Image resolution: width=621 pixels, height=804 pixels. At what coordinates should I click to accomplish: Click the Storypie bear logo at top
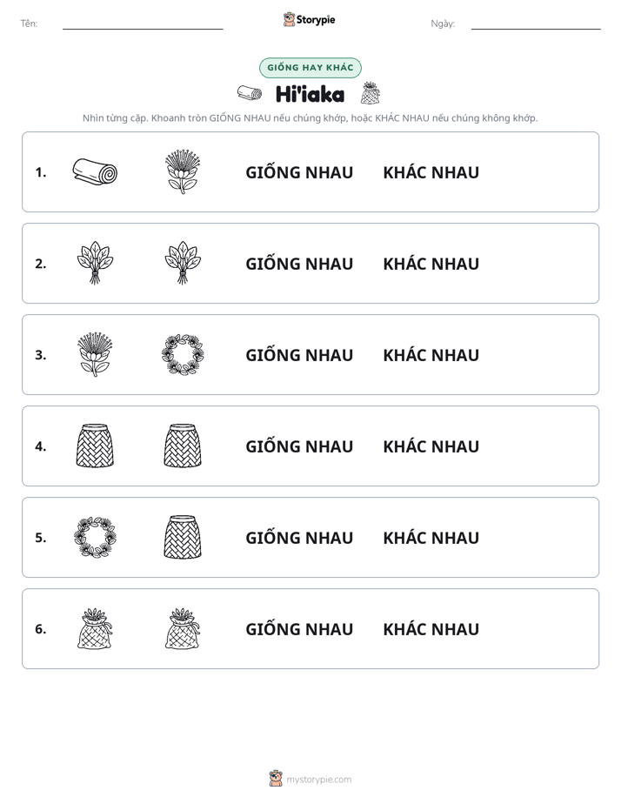(289, 20)
